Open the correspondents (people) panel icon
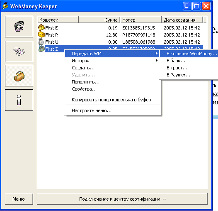218x211 pixels. pos(19,27)
